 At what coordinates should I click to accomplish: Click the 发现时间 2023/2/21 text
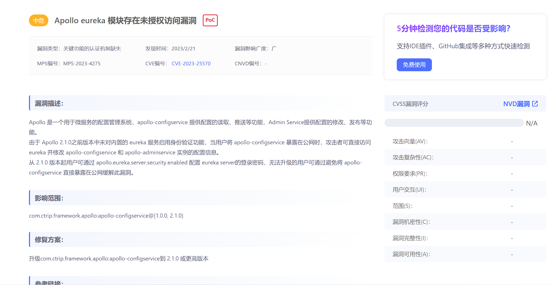tap(170, 49)
